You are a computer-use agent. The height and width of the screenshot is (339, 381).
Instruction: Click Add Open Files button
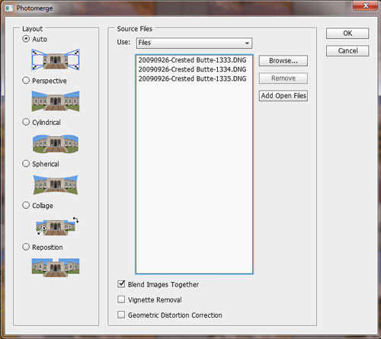point(283,96)
